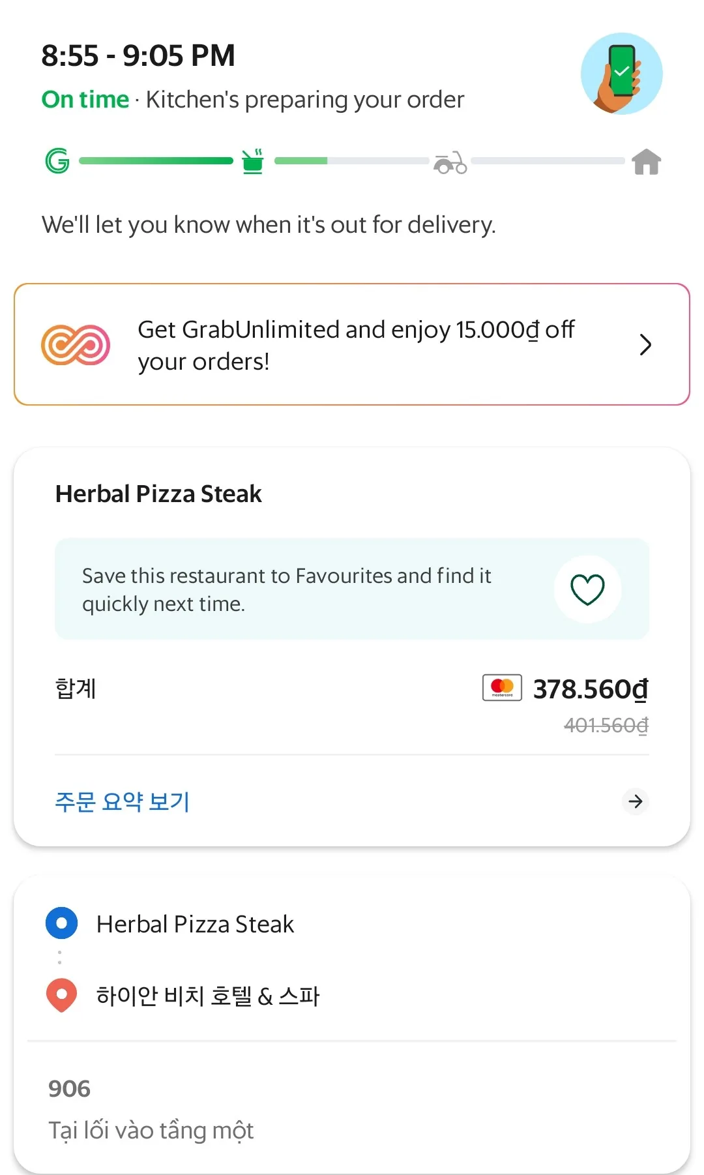
Task: Tap the GrabUnlimited infinity logo
Action: pos(76,344)
